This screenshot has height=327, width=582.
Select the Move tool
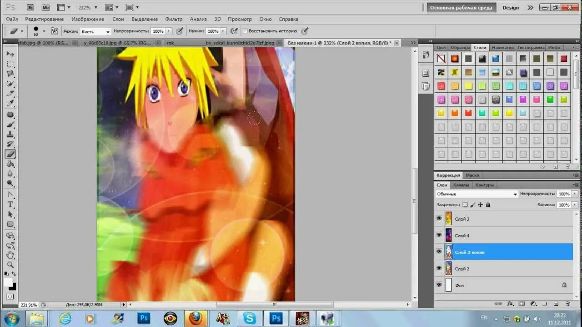[x=10, y=54]
